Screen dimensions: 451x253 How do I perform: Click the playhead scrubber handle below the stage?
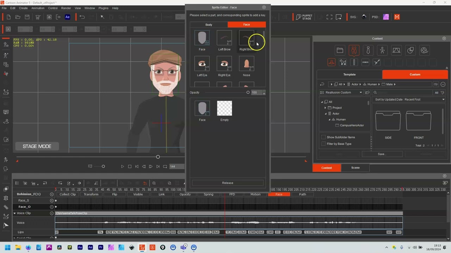coord(158,157)
